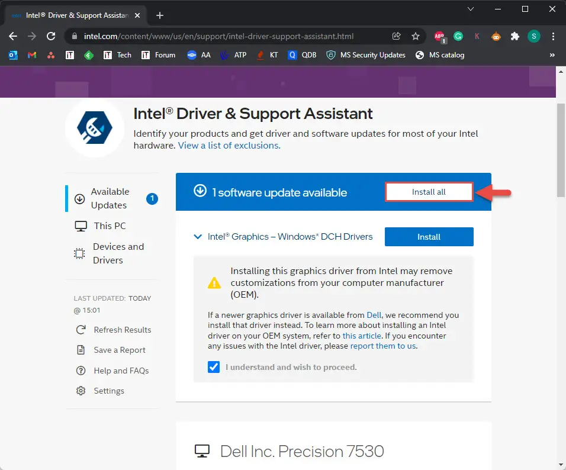Open the Intel Graphics – Windows DCH Drivers link
This screenshot has height=470, width=566.
point(290,237)
